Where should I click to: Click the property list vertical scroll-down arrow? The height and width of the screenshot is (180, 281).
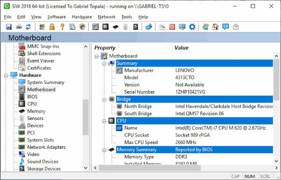277,161
